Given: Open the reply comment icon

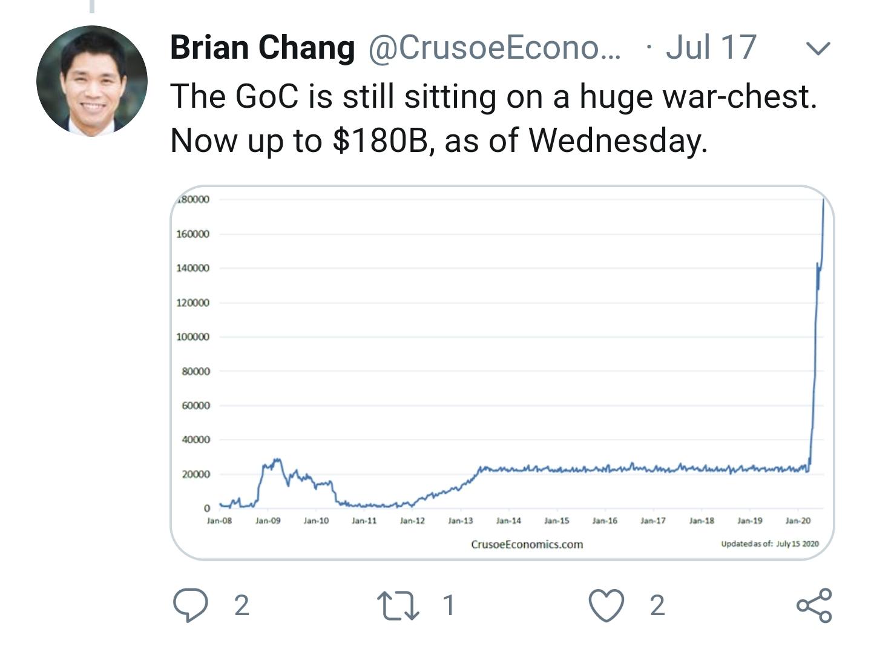Looking at the screenshot, I should click(191, 605).
